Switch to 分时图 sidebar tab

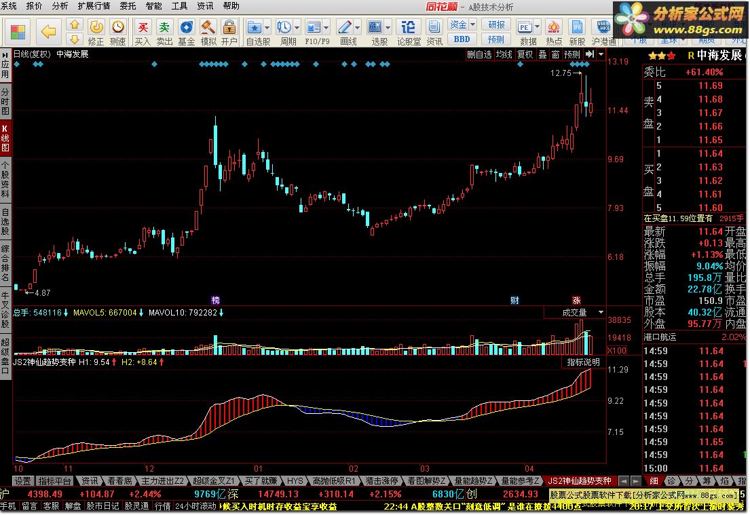click(x=5, y=101)
